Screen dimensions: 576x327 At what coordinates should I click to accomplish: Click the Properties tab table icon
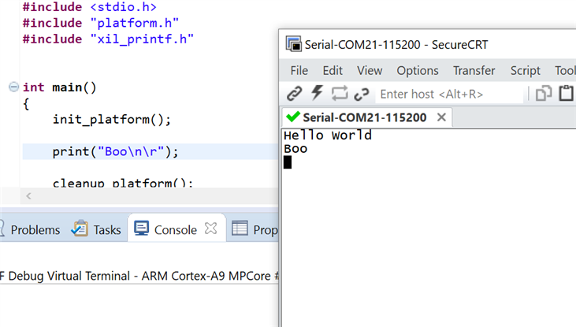coord(240,229)
